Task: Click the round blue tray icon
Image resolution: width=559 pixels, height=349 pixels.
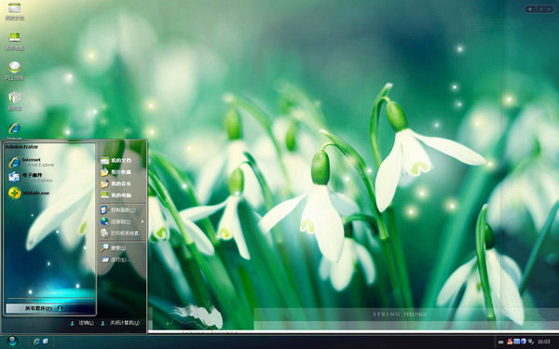Action: pos(523,342)
